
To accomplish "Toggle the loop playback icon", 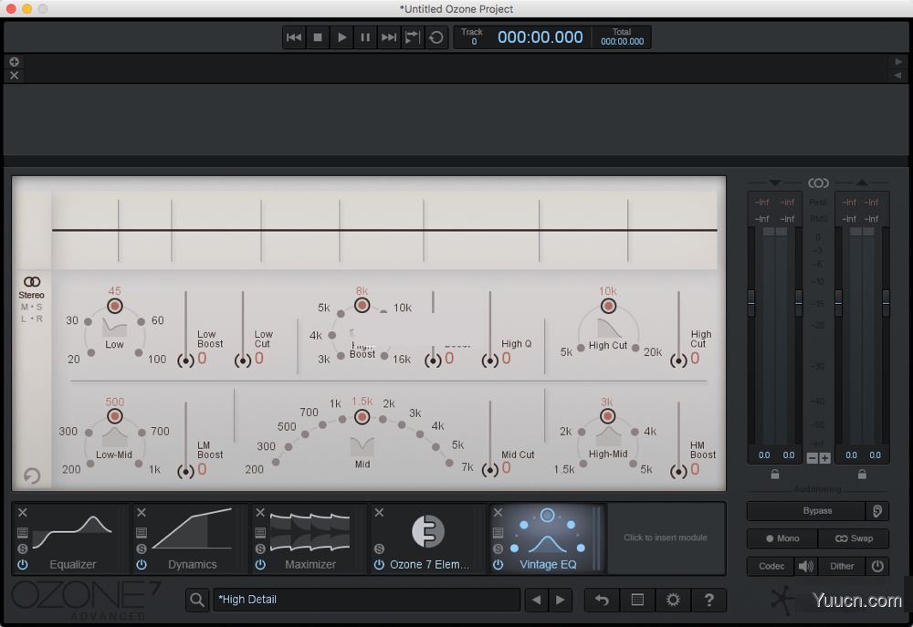I will tap(436, 37).
